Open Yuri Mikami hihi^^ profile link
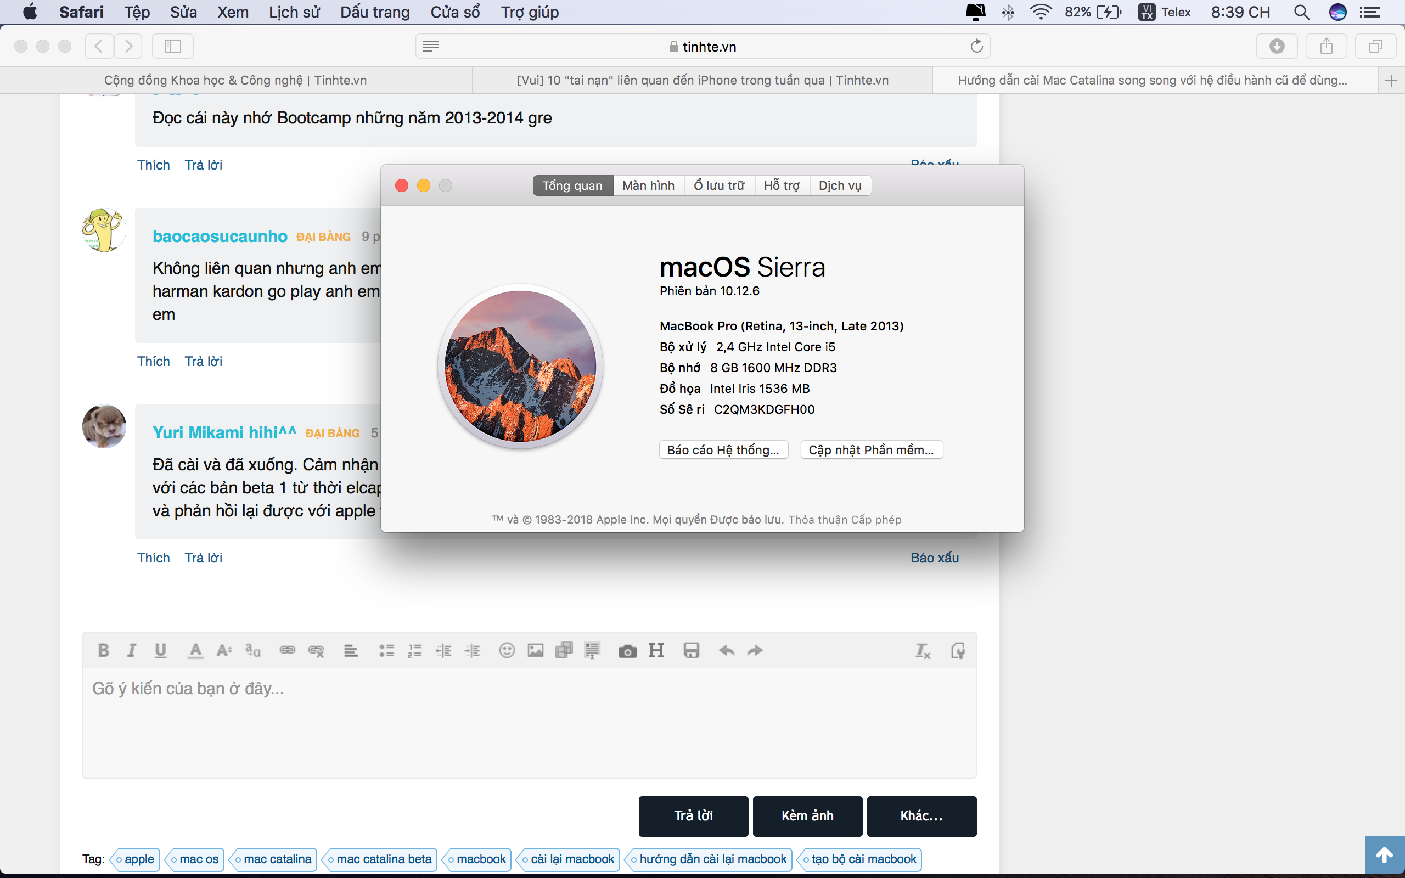 pos(224,432)
